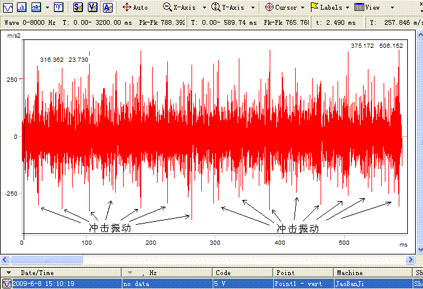The image size is (423, 289).
Task: Click the cursor time 't: 2.490 ms' field
Action: [336, 22]
